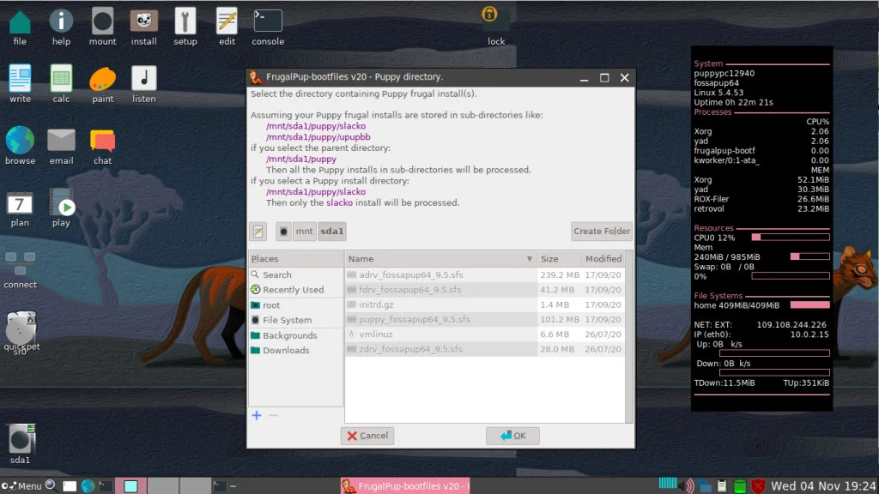Select the mnt path breadcrumb
The width and height of the screenshot is (879, 494).
click(x=305, y=232)
